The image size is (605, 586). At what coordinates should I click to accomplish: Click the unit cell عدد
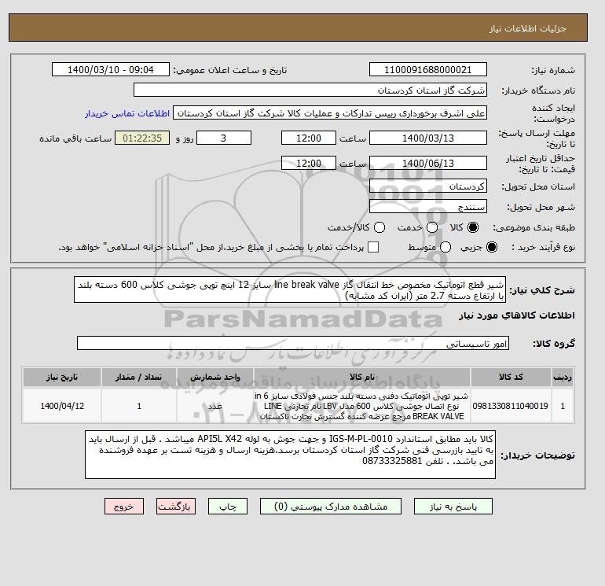pyautogui.click(x=215, y=406)
